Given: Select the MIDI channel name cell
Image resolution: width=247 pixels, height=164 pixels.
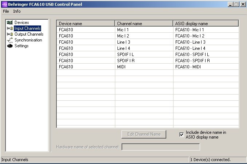Looking at the screenshot, I should click(x=144, y=67).
